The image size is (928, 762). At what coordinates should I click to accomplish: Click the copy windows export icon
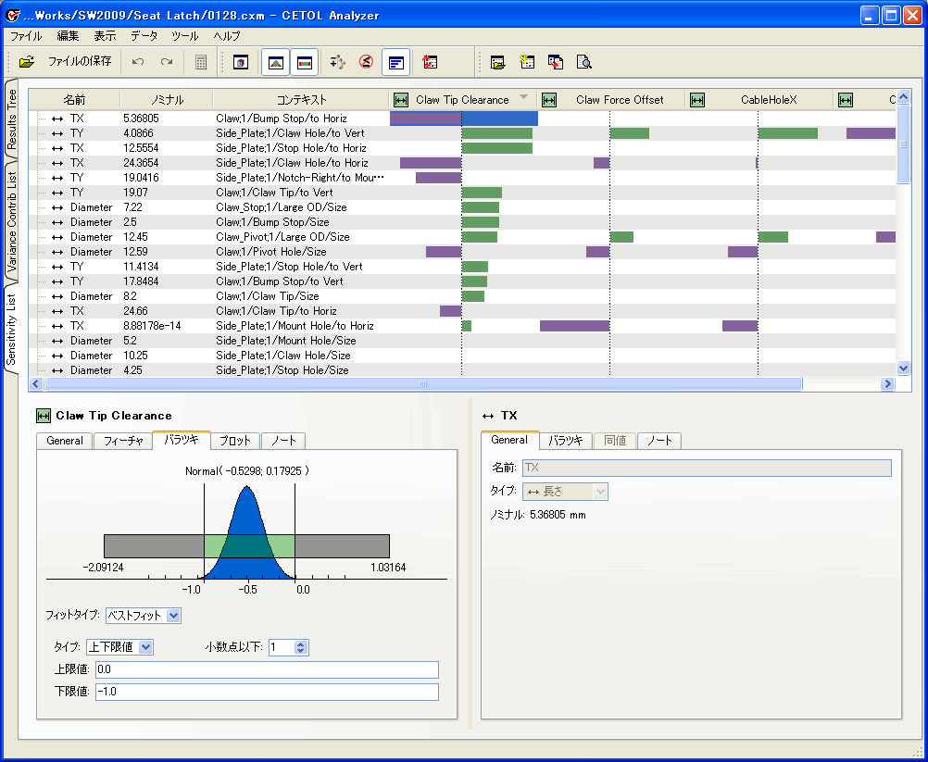555,61
